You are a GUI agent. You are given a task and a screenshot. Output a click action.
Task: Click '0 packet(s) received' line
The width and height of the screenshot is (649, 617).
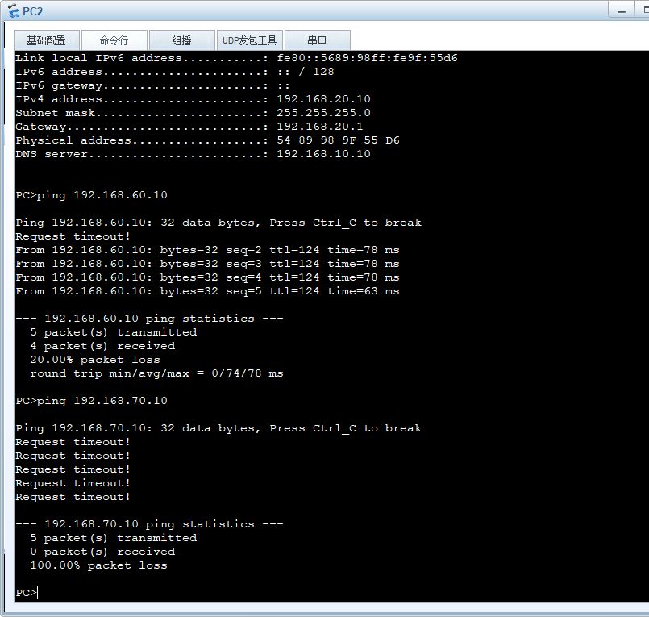pos(102,552)
